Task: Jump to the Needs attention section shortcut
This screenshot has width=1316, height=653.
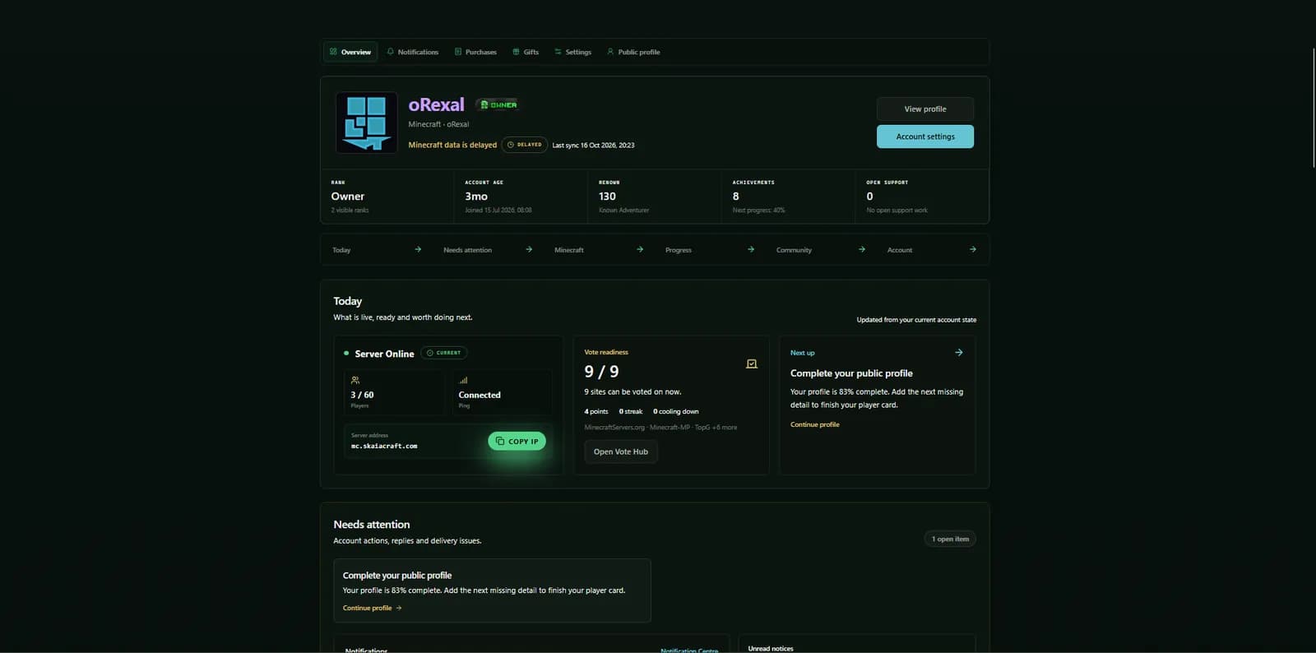Action: pos(488,249)
